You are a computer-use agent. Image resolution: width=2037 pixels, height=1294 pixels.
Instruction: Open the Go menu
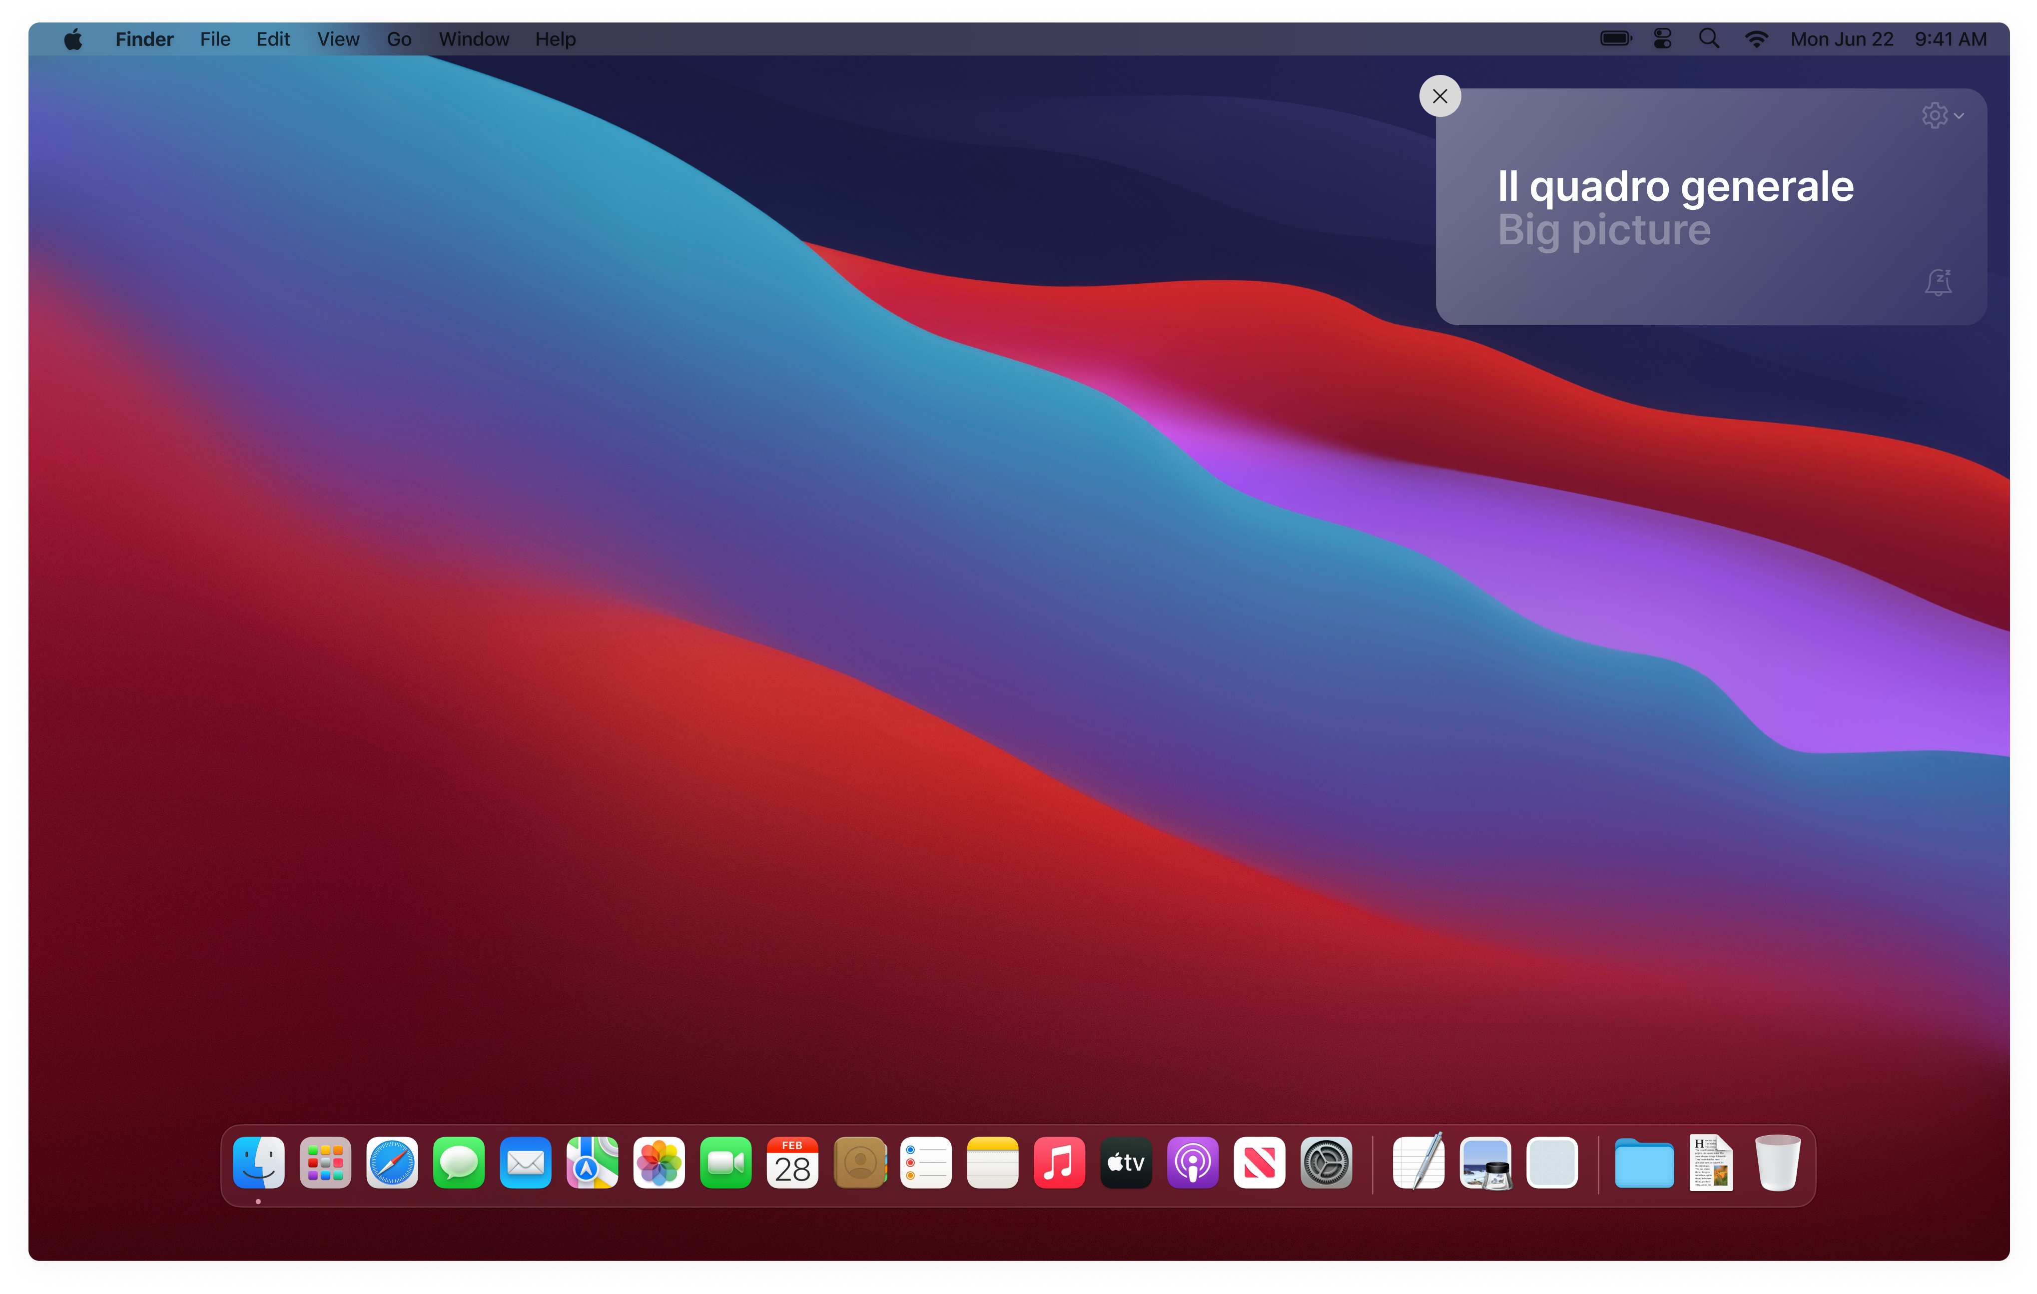(x=398, y=39)
